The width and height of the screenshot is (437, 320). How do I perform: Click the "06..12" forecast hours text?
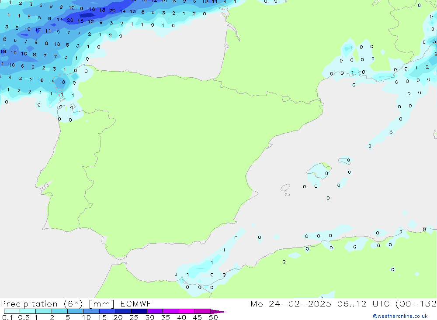tap(352, 303)
